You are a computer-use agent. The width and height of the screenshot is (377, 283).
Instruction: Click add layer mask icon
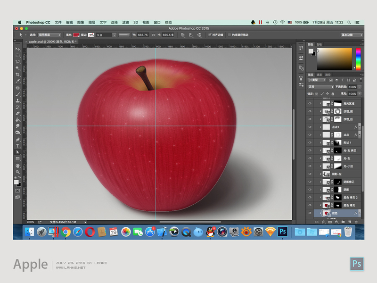330,222
